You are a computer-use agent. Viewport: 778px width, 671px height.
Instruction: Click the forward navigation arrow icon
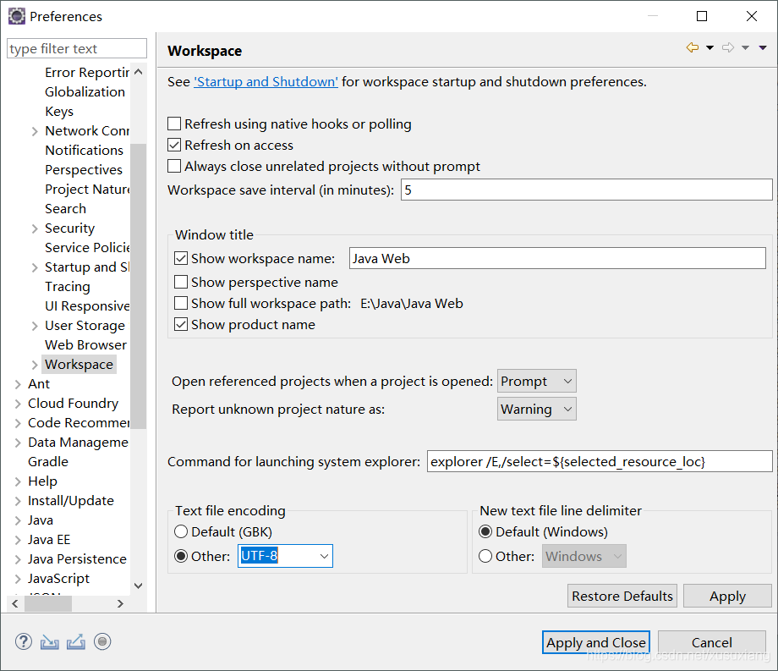(x=728, y=47)
